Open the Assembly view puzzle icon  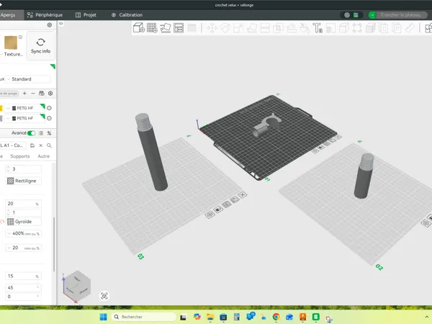[x=428, y=28]
